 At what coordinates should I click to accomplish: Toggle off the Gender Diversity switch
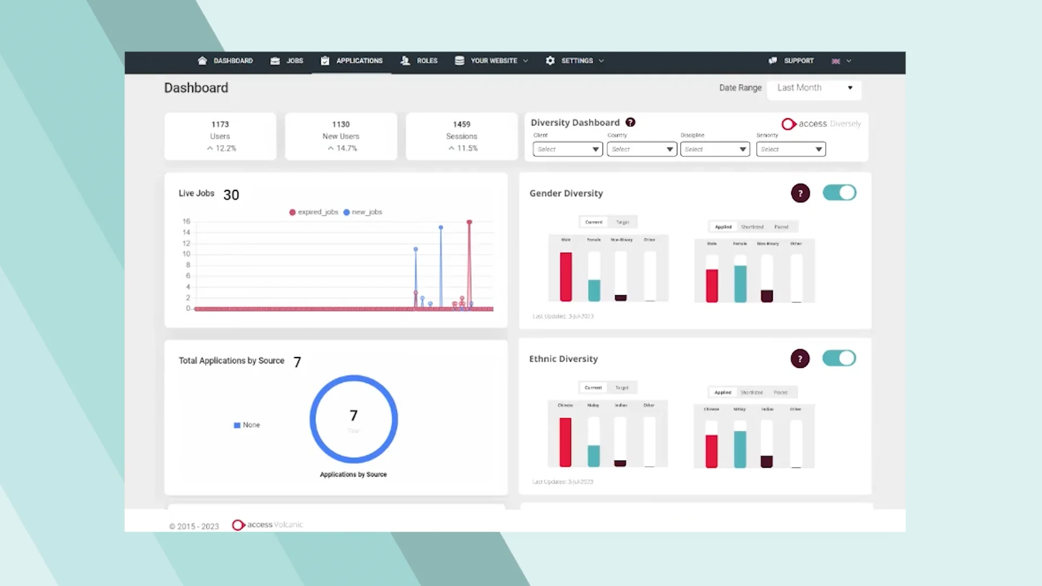pos(839,193)
